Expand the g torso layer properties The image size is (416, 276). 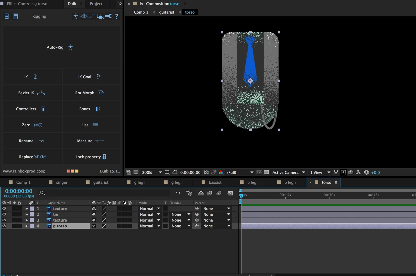coord(27,226)
